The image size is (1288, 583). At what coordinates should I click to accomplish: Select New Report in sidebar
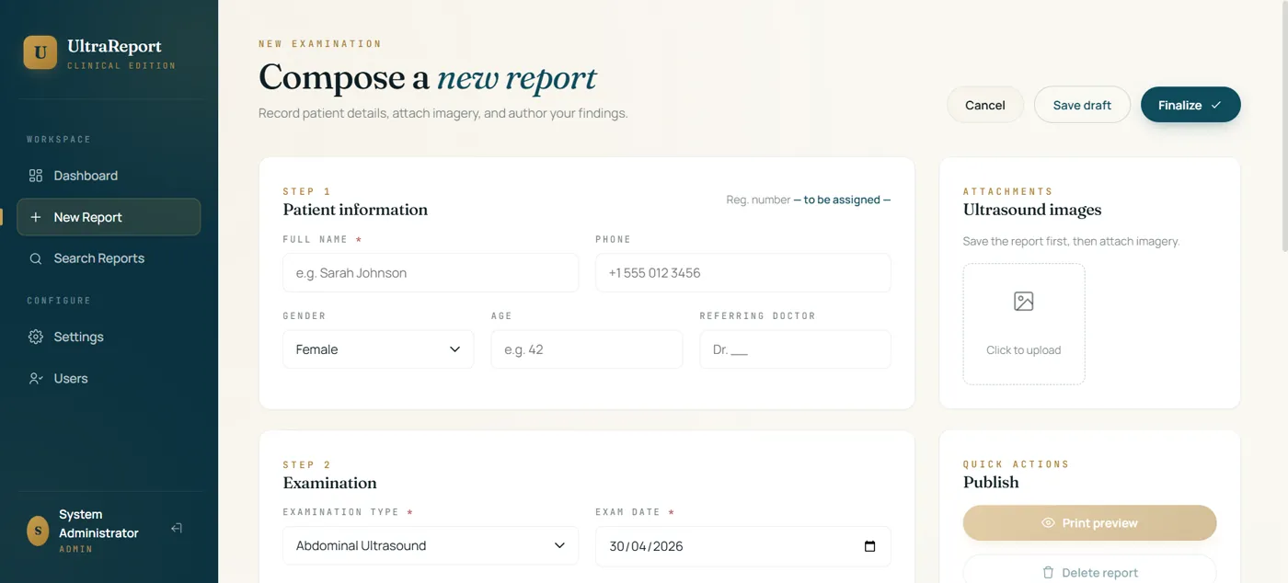coord(109,217)
